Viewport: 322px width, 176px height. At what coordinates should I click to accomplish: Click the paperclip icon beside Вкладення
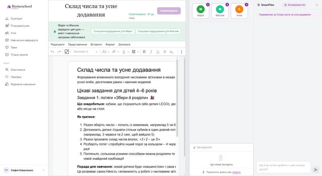(194, 147)
